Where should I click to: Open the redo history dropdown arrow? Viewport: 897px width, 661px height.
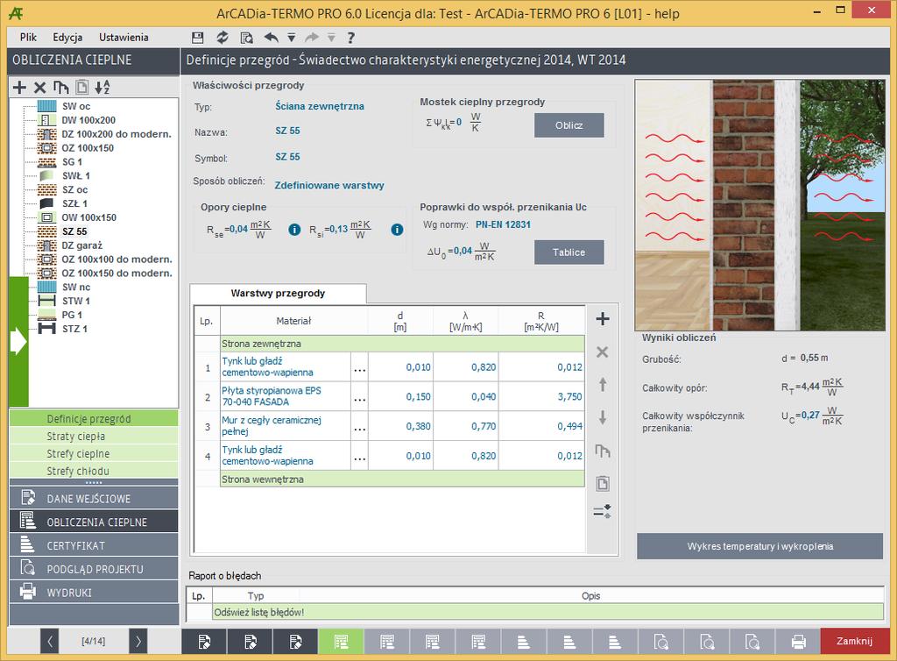coord(331,38)
